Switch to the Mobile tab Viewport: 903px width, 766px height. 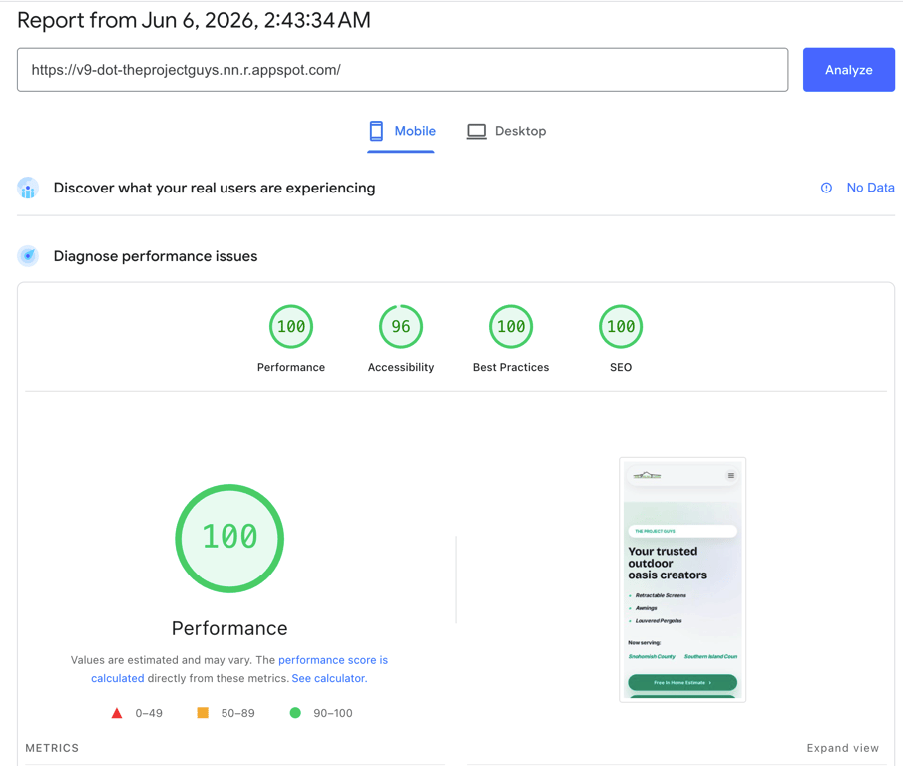401,132
